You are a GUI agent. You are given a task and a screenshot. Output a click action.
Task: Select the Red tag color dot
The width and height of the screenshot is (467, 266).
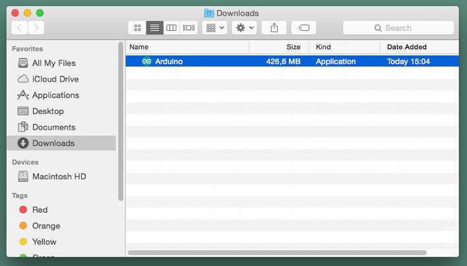click(23, 209)
